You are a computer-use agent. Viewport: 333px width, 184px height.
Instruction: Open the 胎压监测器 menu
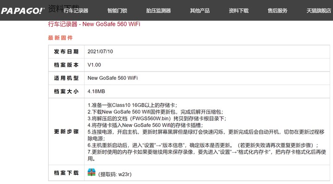click(x=159, y=11)
